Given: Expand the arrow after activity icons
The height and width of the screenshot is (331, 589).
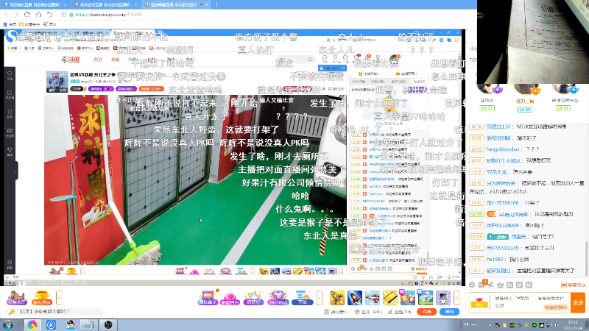Looking at the screenshot, I should pyautogui.click(x=320, y=298).
